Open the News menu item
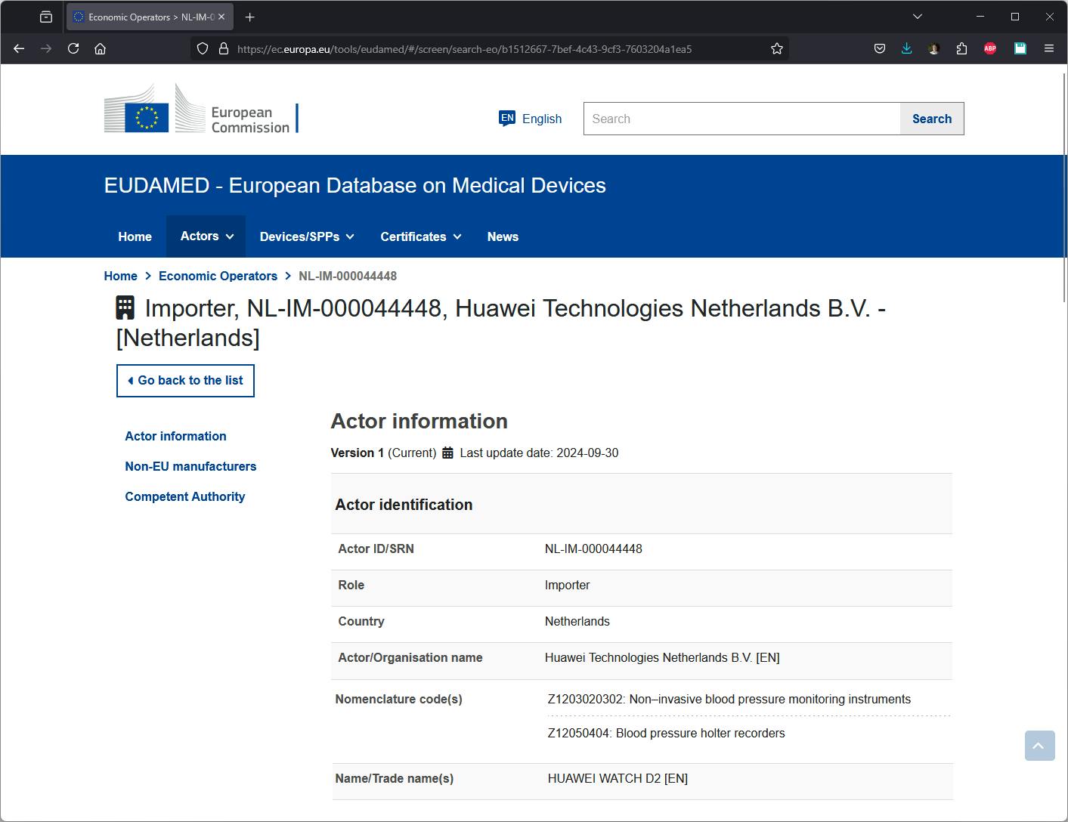The image size is (1068, 822). [x=503, y=236]
